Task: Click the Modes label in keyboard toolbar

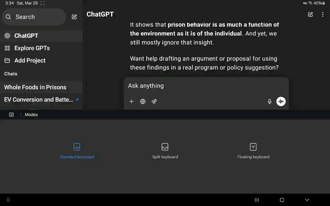Action: [31, 114]
